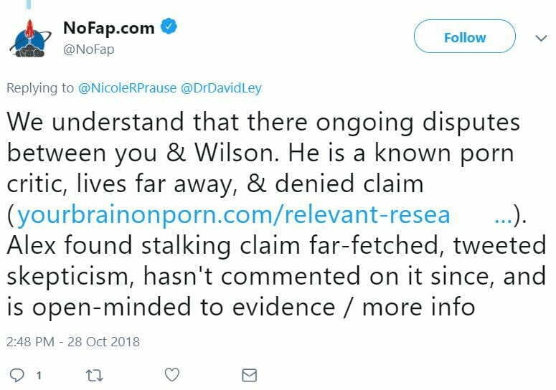This screenshot has width=556, height=390.
Task: Click the reply speech bubble icon
Action: coord(18,375)
